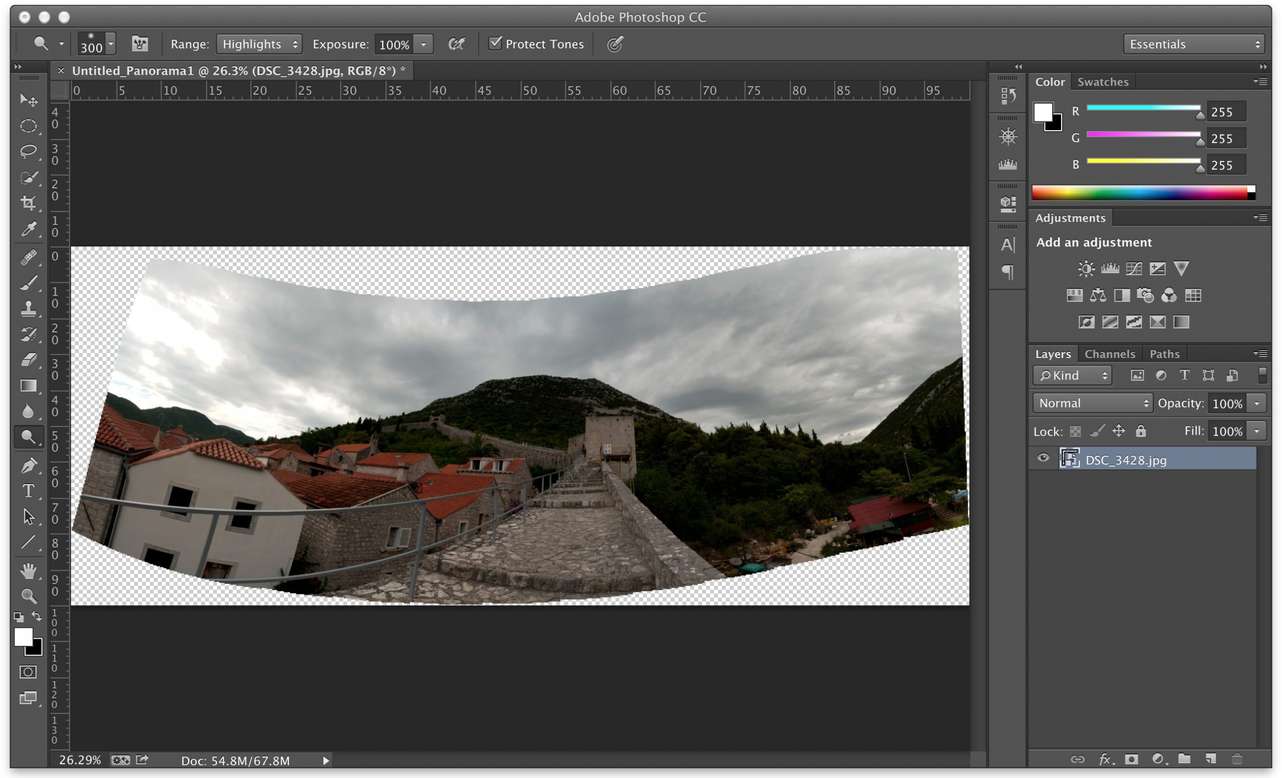This screenshot has height=778, width=1282.
Task: Select the Quick Selection tool
Action: pyautogui.click(x=29, y=177)
